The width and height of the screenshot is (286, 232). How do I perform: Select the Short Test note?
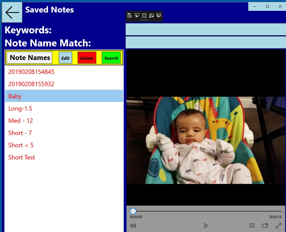(x=64, y=157)
